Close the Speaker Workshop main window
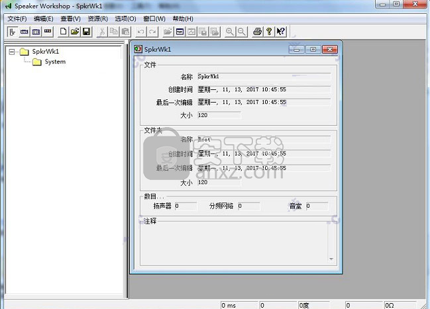The height and width of the screenshot is (309, 430). (x=415, y=4)
